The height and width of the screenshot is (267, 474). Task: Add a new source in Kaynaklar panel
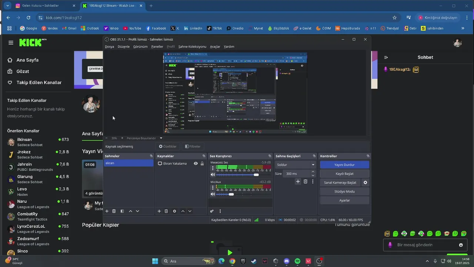pos(159,211)
